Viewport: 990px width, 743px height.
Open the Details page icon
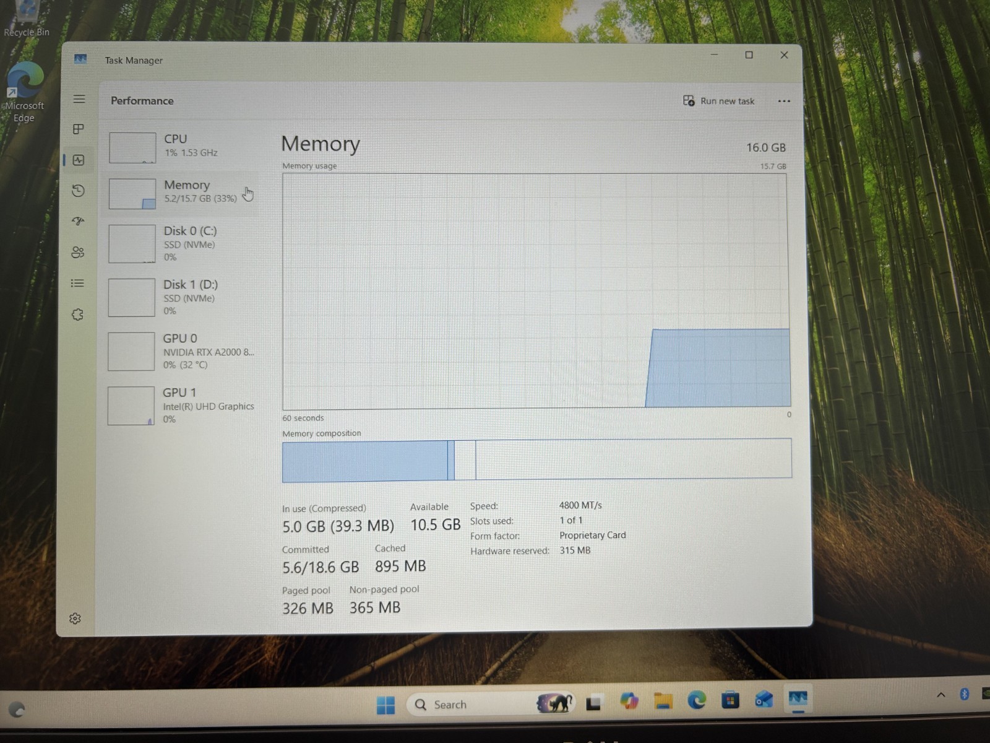(77, 283)
